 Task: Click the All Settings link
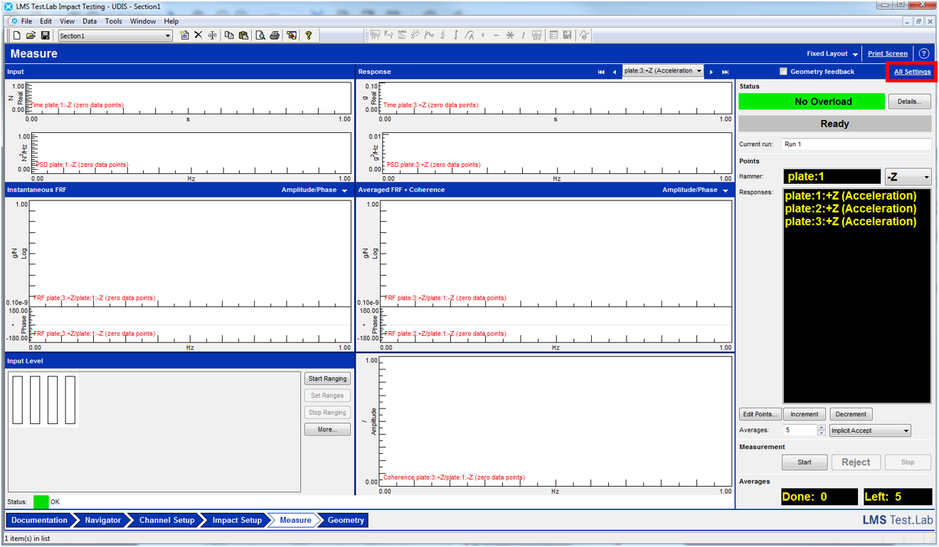pyautogui.click(x=912, y=72)
